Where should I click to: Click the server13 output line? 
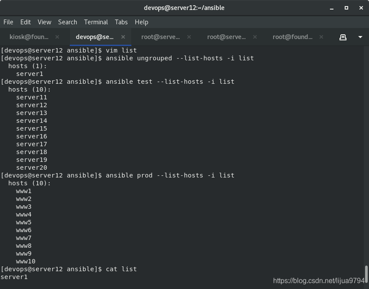point(32,113)
